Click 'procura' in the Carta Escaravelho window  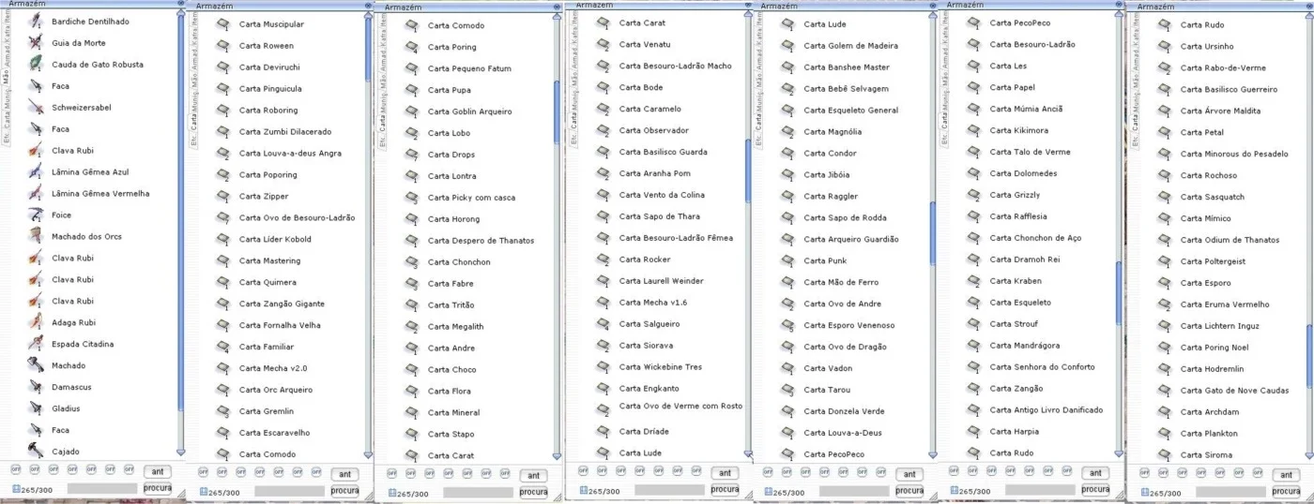[x=344, y=491]
